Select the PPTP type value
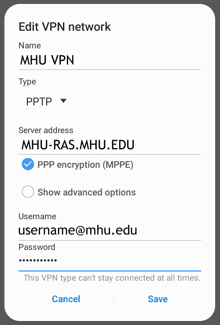This screenshot has width=220, height=325. (39, 101)
